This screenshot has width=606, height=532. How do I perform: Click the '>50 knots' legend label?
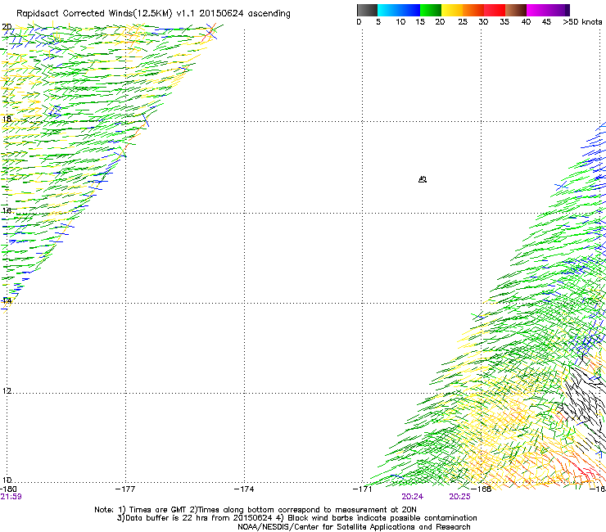tap(582, 22)
